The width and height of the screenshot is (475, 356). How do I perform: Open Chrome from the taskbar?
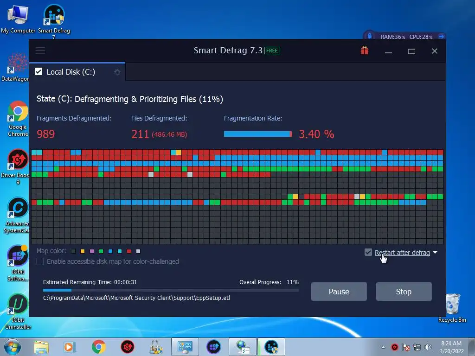coord(98,347)
